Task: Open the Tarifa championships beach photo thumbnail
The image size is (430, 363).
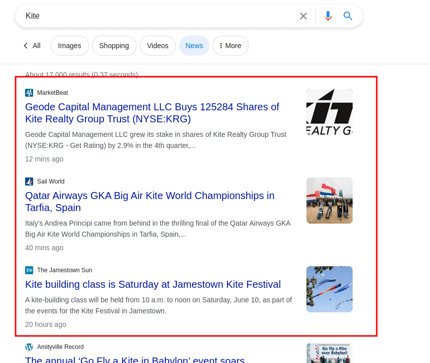Action: (330, 201)
